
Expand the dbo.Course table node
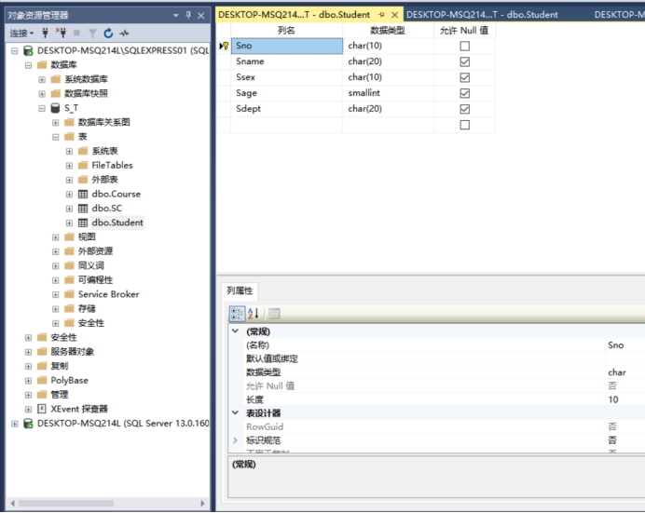pos(69,195)
